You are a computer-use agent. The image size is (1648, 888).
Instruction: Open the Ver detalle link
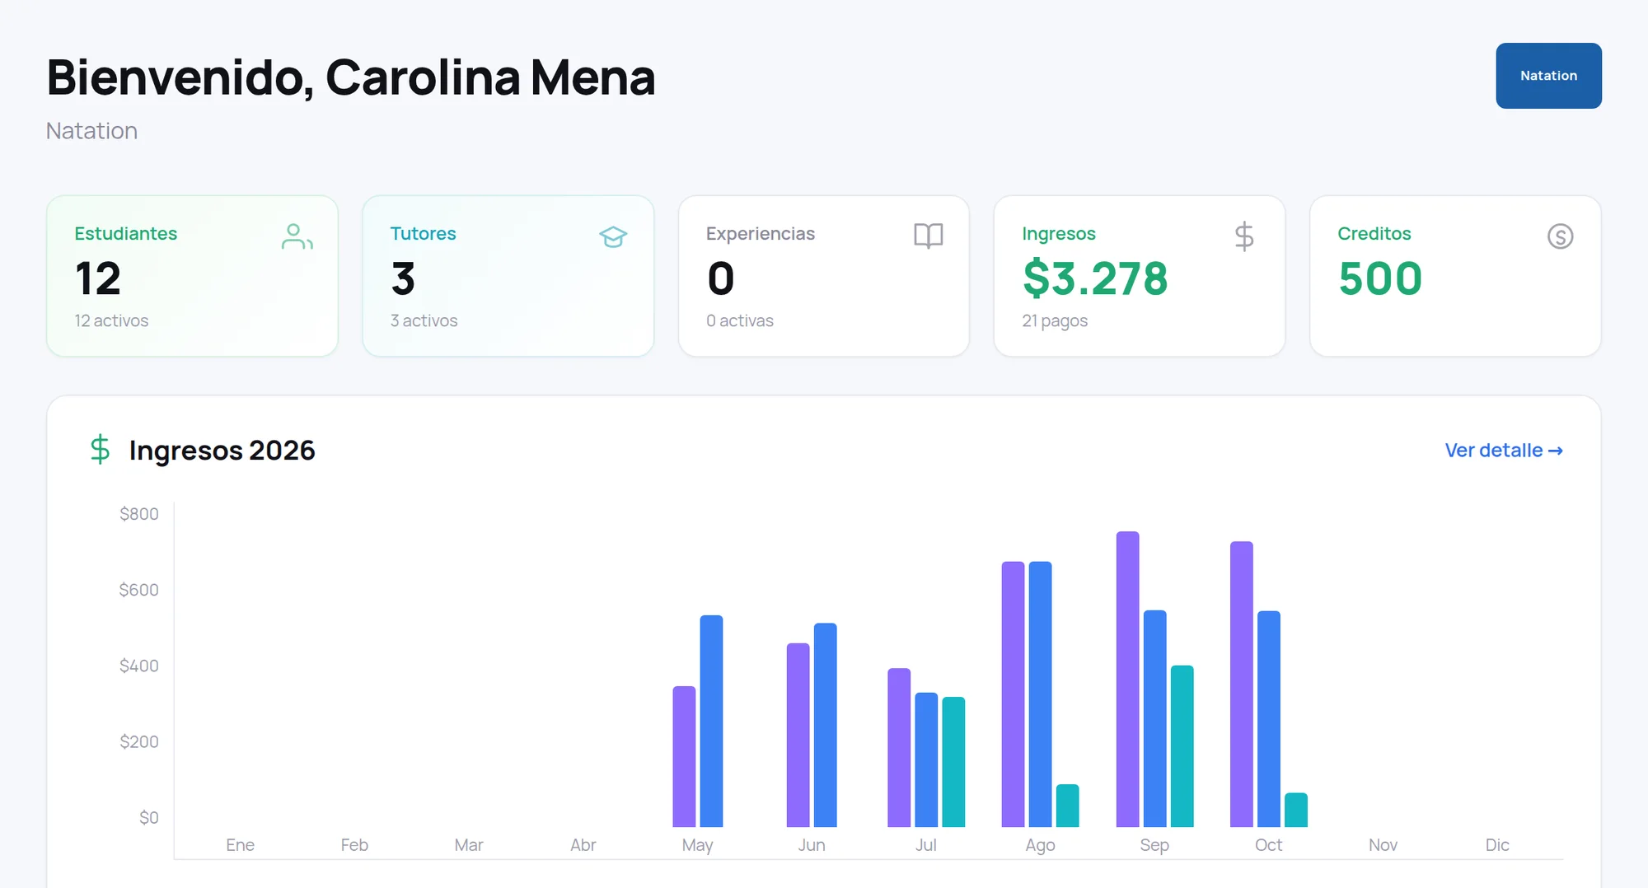(x=1504, y=451)
